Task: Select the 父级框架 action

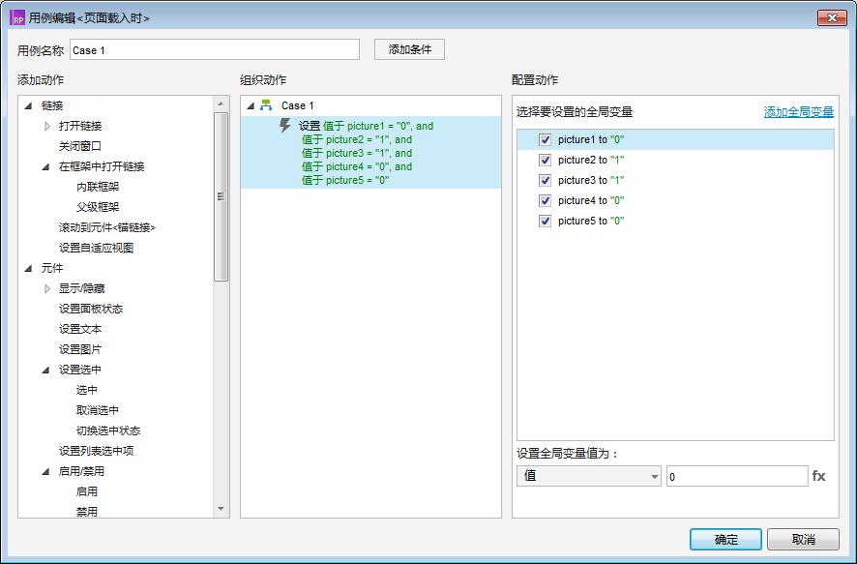Action: [98, 207]
